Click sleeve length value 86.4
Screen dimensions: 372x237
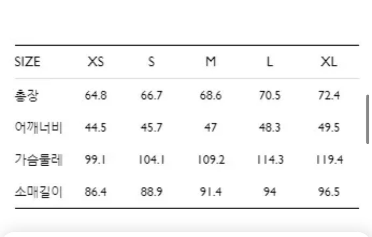(96, 192)
